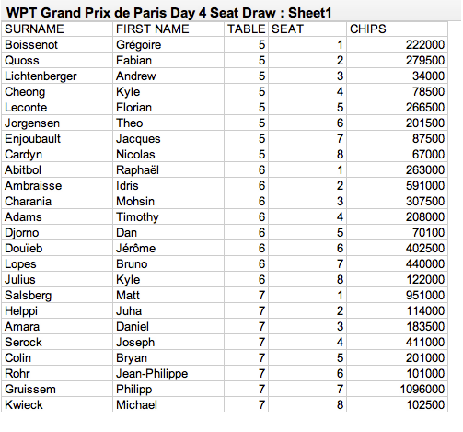Click chips cell showing 70100
Viewport: 463px width, 432px height.
[x=397, y=233]
